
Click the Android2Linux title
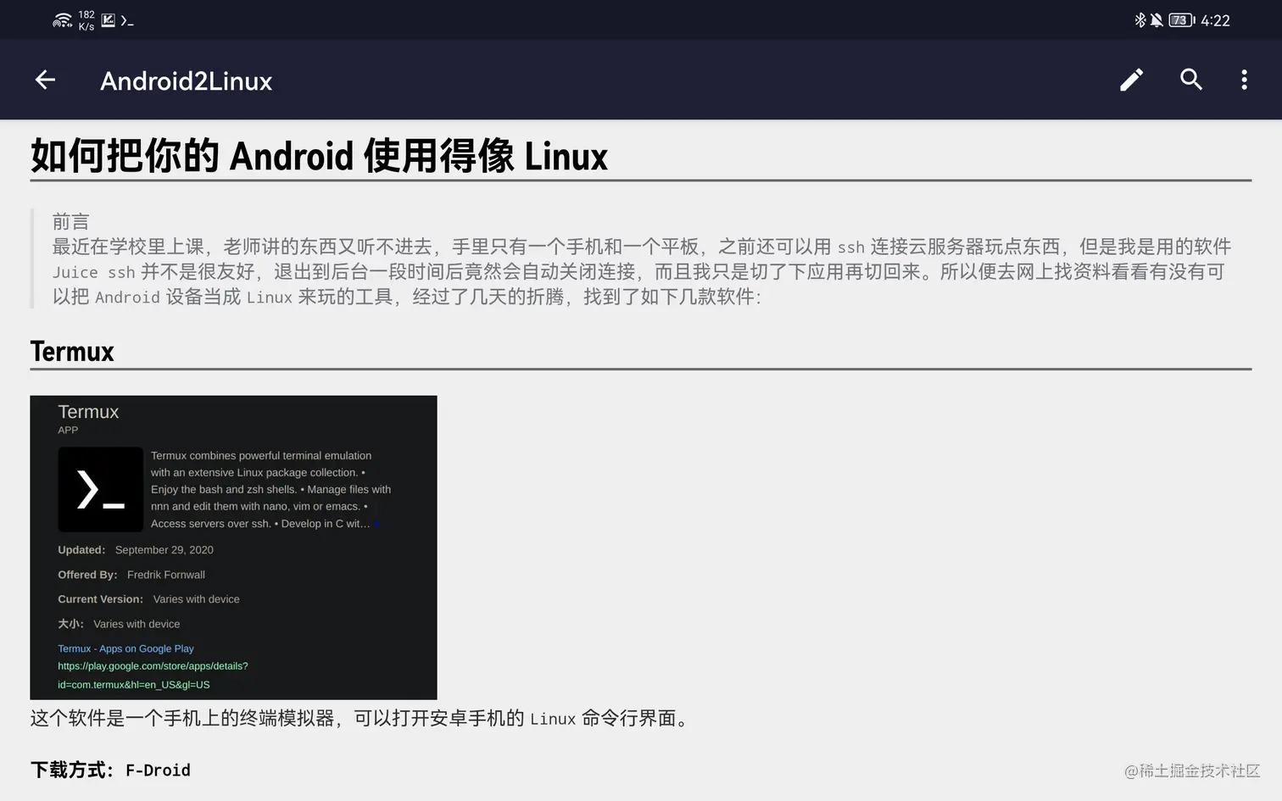point(187,81)
